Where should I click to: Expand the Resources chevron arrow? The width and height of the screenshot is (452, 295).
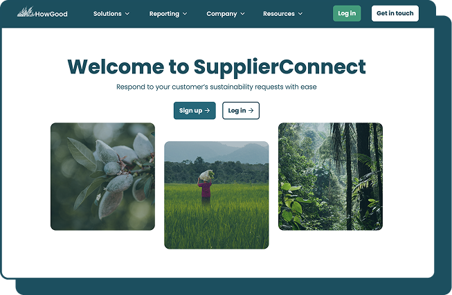click(x=300, y=14)
